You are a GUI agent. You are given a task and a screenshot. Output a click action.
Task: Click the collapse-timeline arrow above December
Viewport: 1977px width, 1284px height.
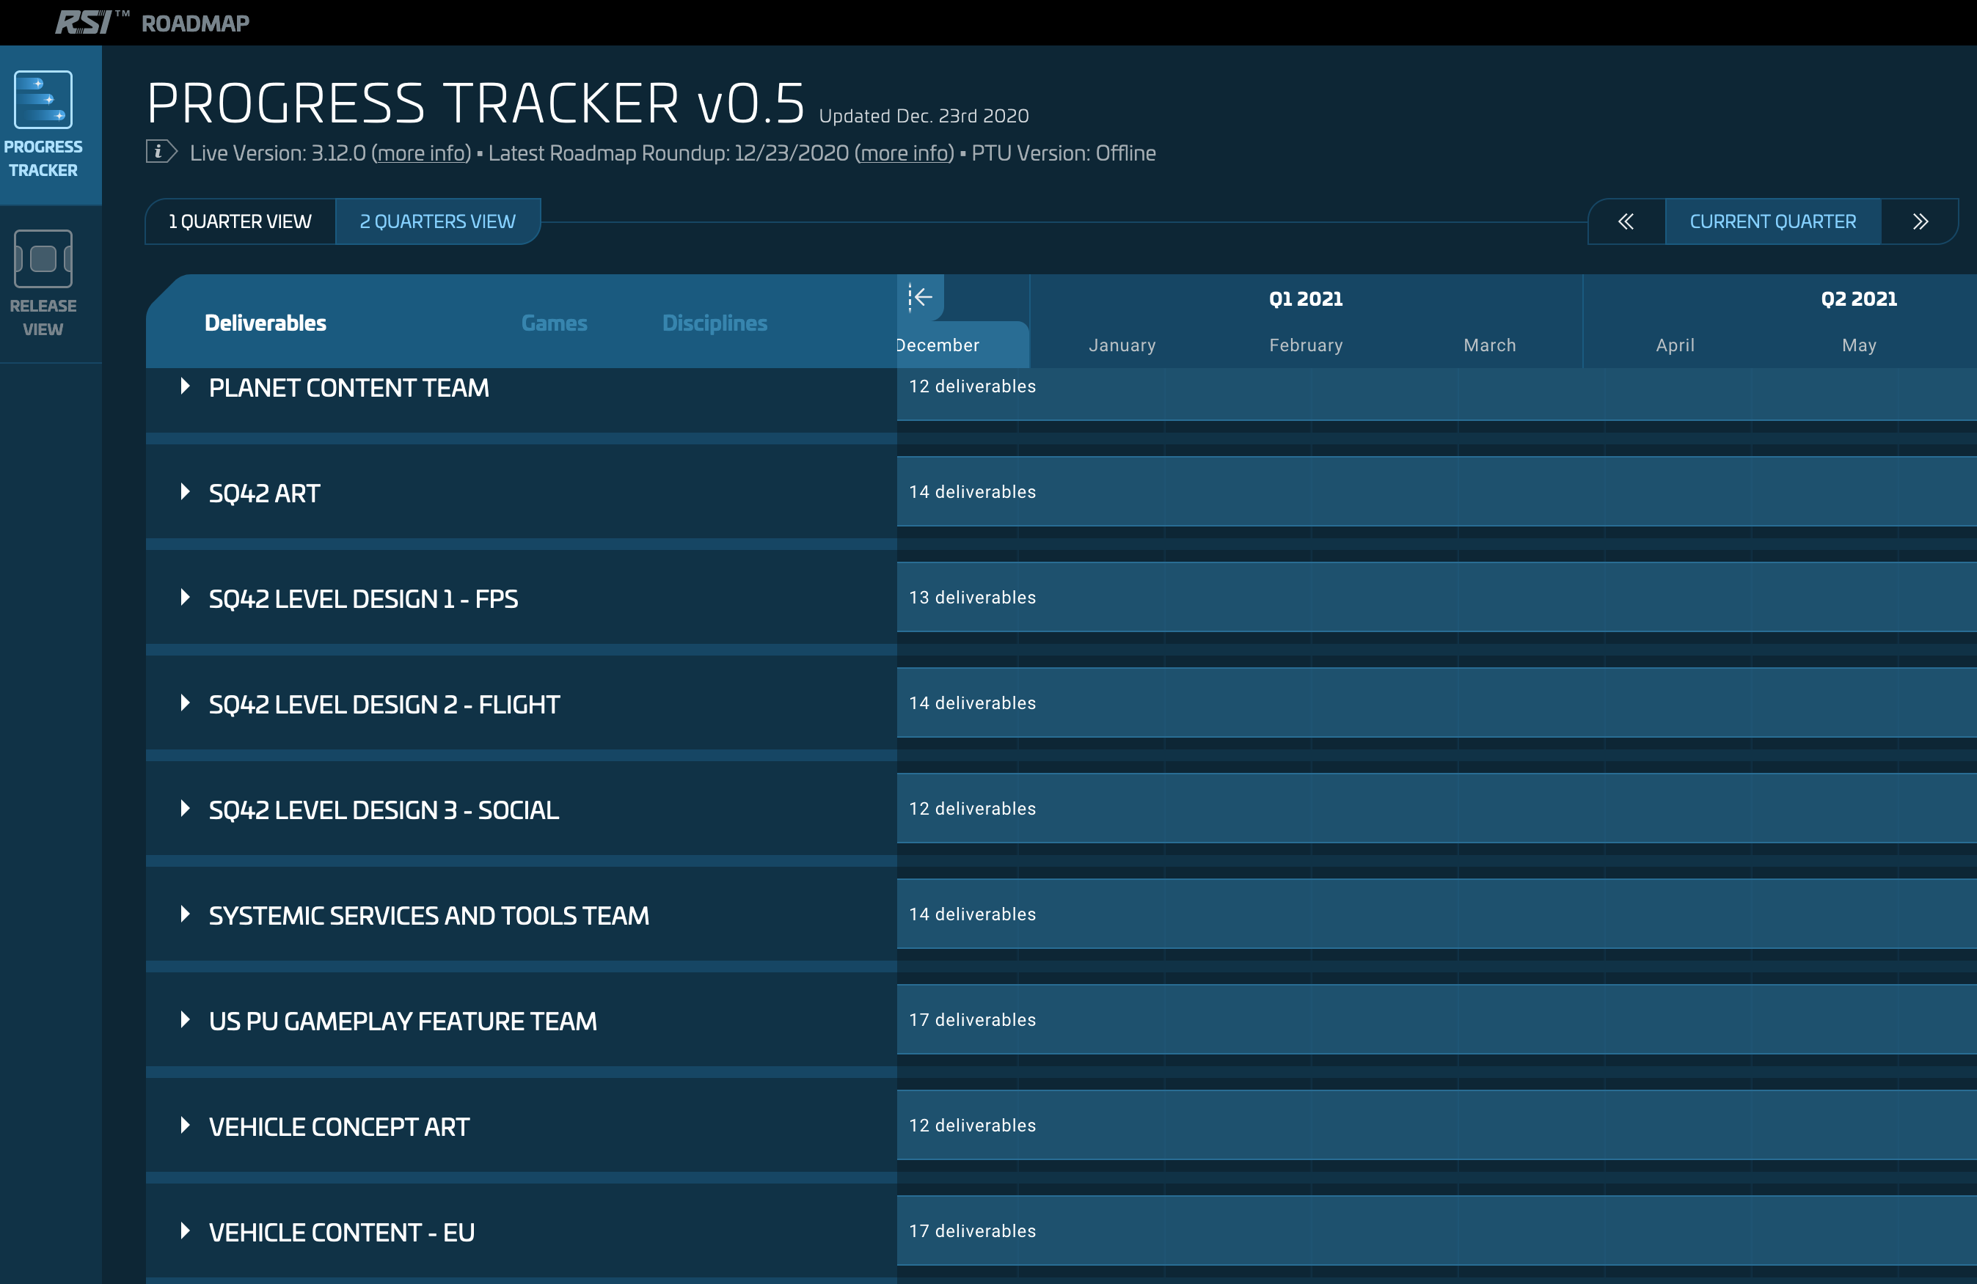[x=921, y=297]
